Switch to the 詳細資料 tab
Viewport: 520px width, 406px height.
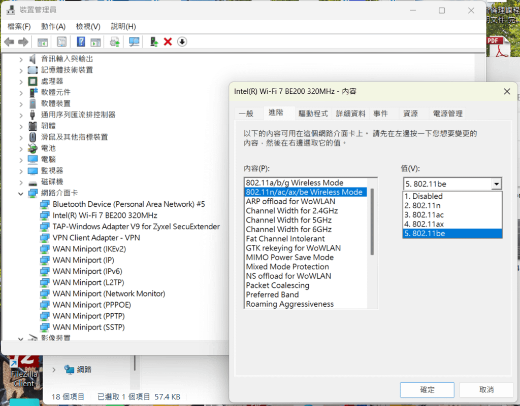pyautogui.click(x=350, y=114)
